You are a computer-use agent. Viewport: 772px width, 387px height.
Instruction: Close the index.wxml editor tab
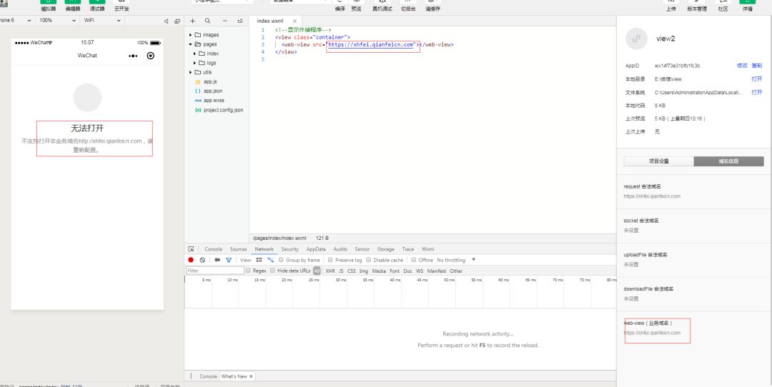click(295, 21)
